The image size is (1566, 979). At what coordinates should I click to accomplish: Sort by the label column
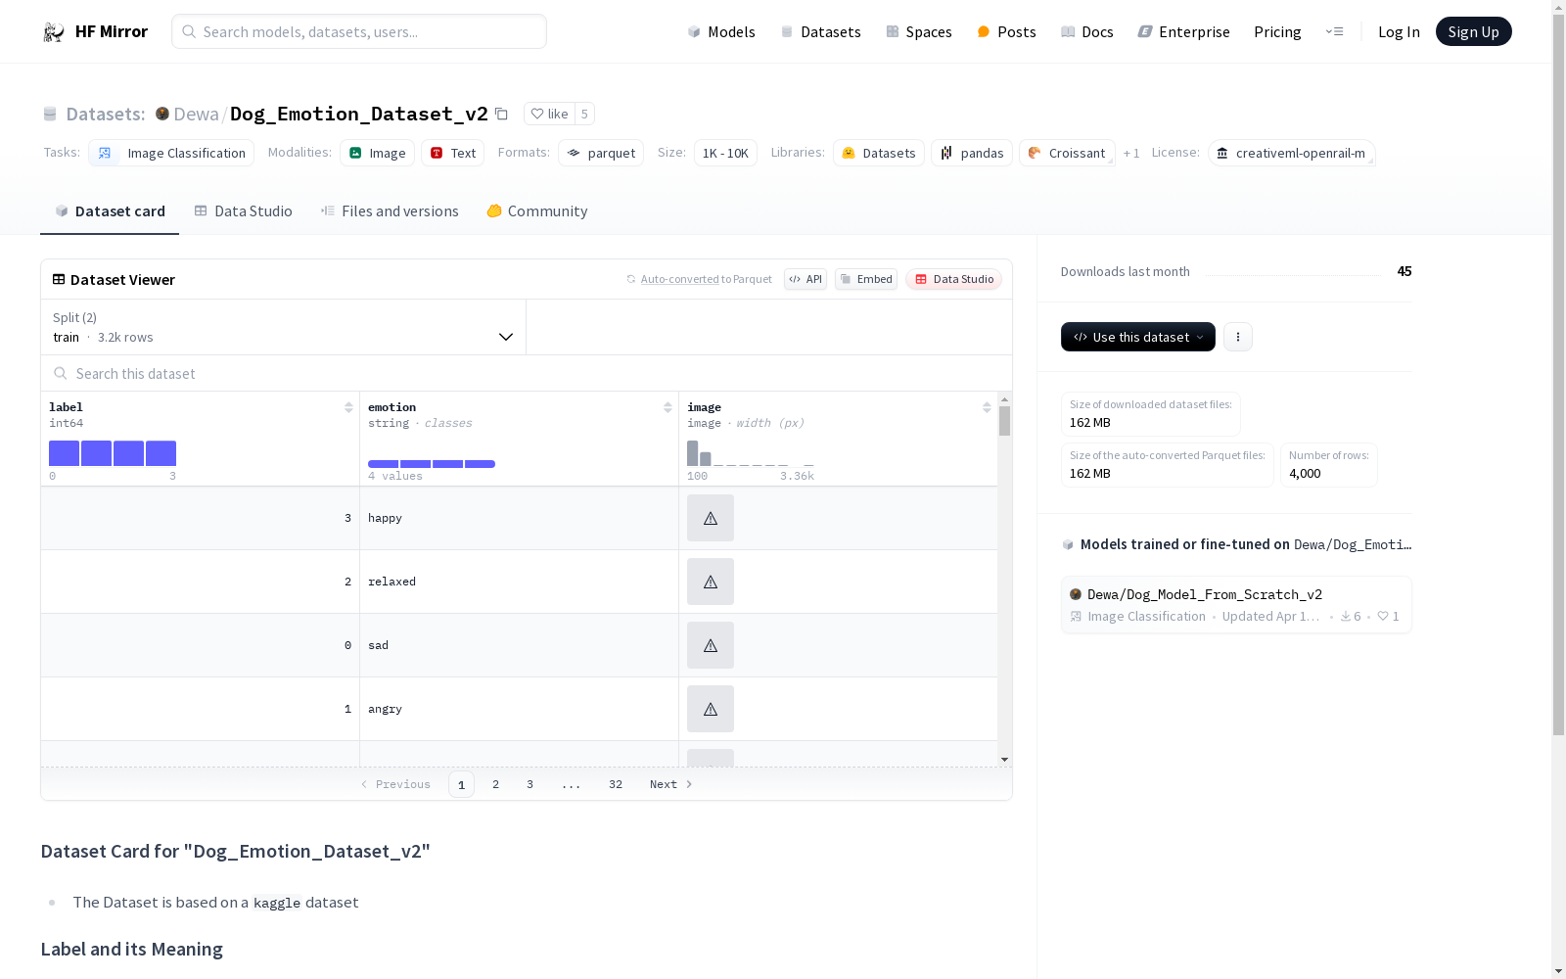click(348, 407)
